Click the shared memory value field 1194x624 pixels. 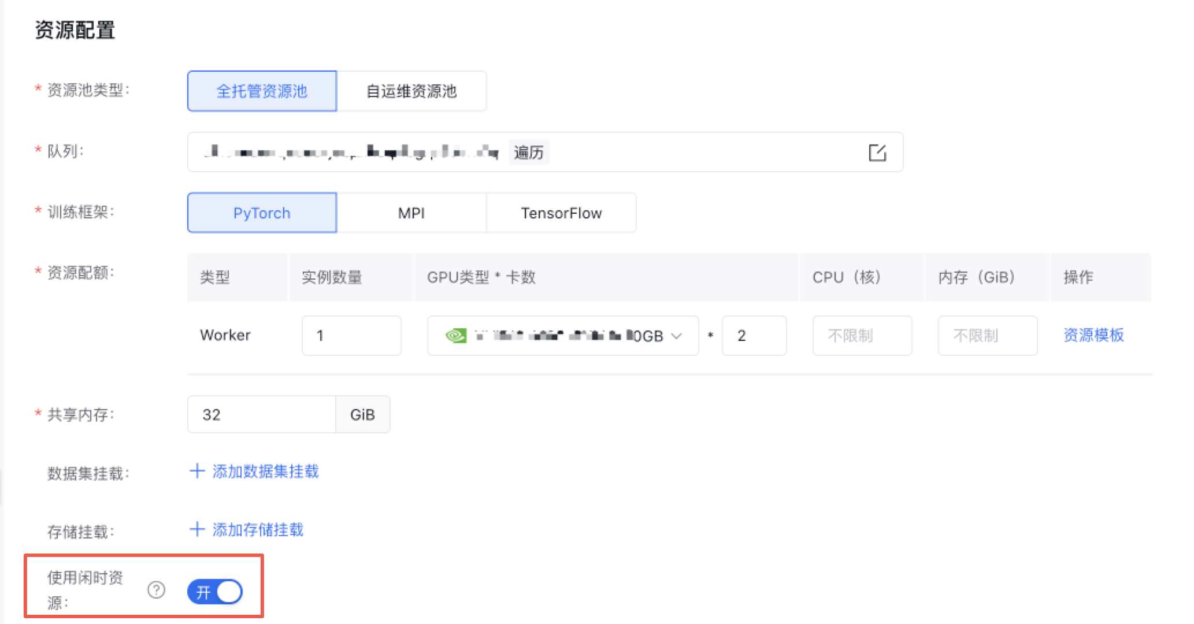pos(262,415)
